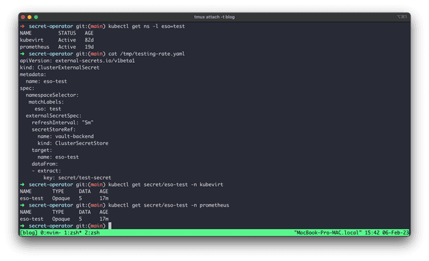Click 'name: eso-test' under target
The width and height of the screenshot is (429, 261).
coord(58,157)
